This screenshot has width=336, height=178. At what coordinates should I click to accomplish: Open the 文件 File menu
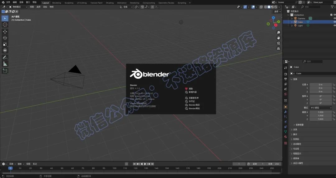tap(8, 2)
